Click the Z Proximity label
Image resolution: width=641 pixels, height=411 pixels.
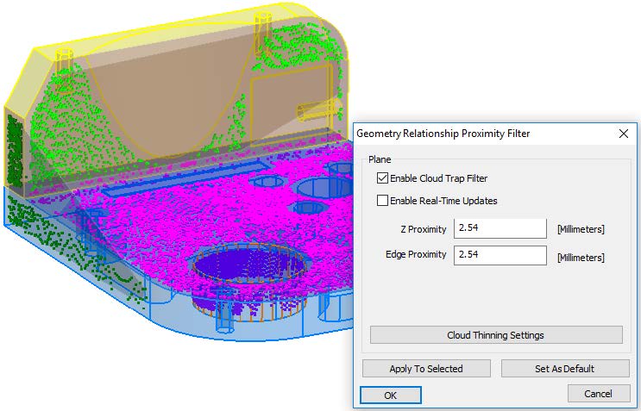pyautogui.click(x=424, y=229)
